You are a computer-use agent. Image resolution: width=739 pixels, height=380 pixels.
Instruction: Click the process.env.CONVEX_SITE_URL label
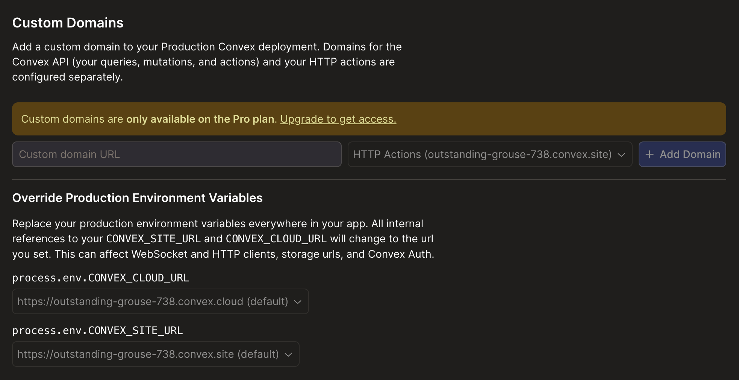[x=97, y=330]
